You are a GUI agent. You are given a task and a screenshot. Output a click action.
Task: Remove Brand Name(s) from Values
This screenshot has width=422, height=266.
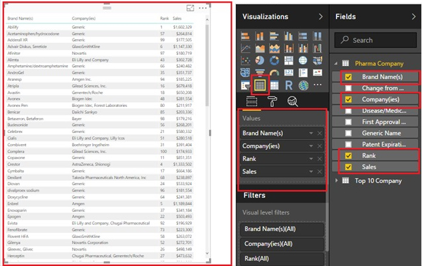[319, 133]
